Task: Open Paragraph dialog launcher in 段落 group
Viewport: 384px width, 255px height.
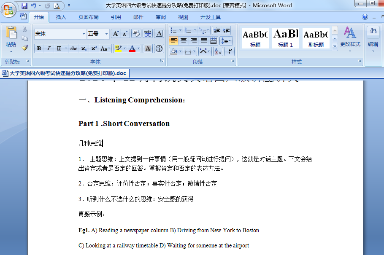Action: (x=232, y=61)
